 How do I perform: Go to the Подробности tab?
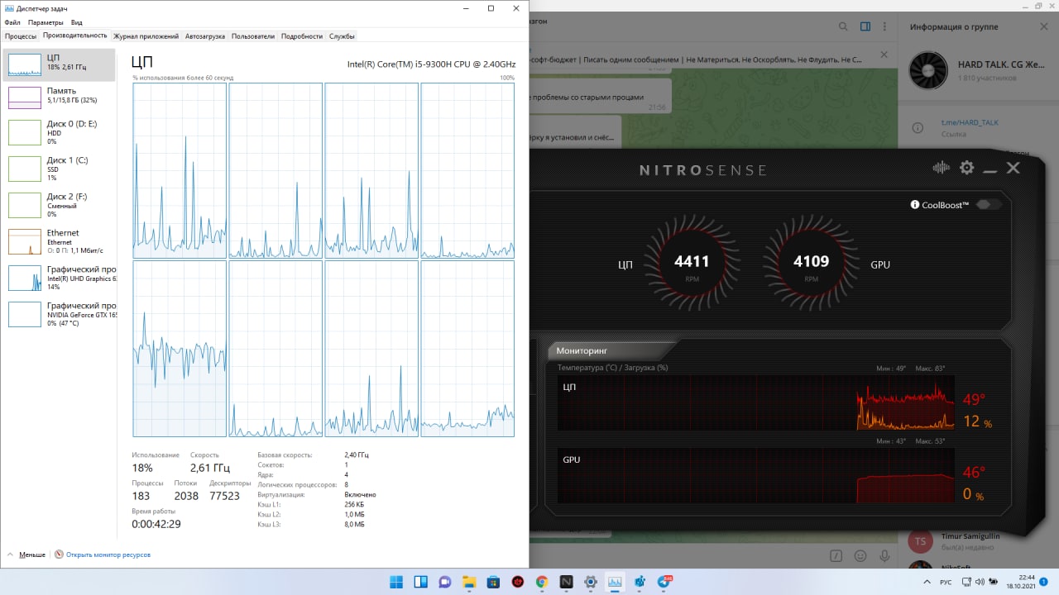pyautogui.click(x=301, y=36)
